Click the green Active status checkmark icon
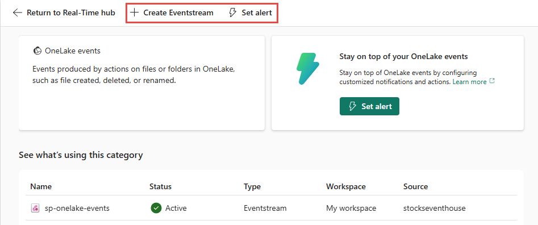This screenshot has width=538, height=225. tap(156, 208)
